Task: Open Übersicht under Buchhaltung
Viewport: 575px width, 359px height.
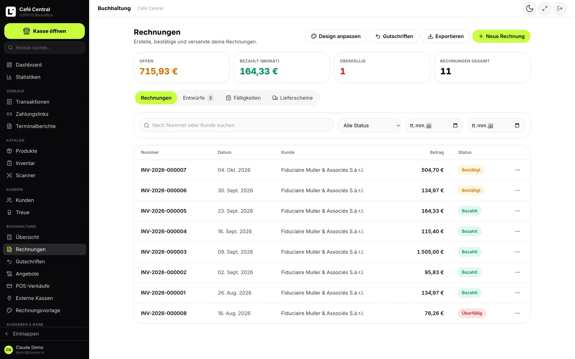Action: tap(45, 237)
